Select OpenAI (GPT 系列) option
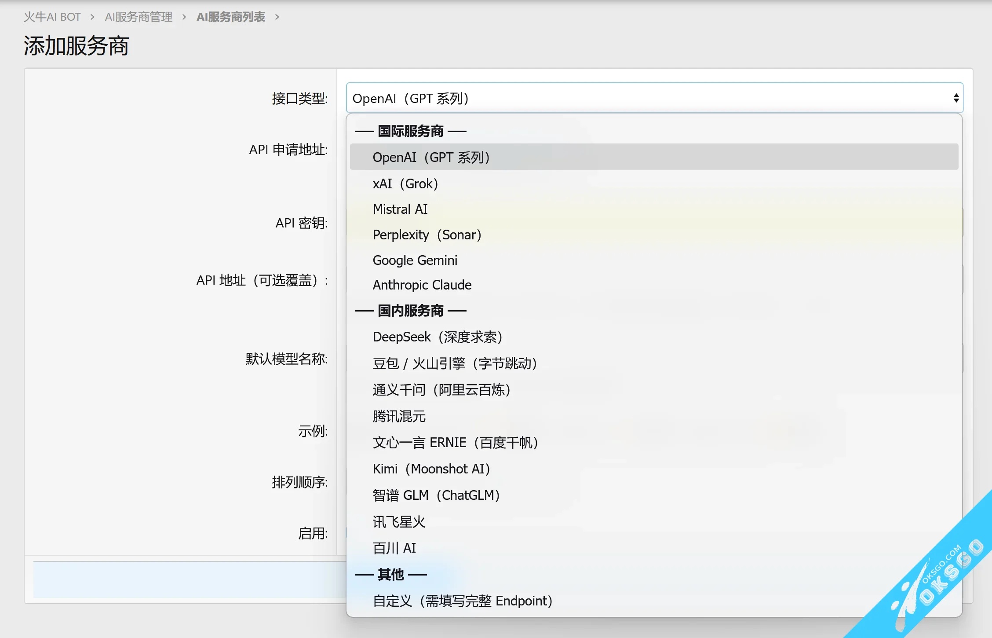 [431, 157]
